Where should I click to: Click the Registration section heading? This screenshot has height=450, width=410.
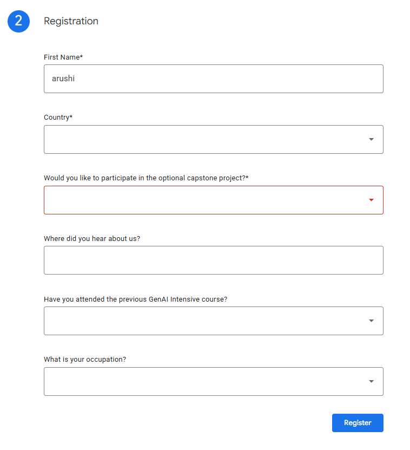pos(71,21)
